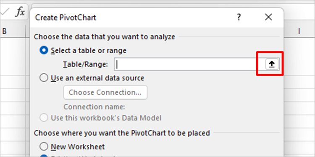Focus the Table/Range text box

[x=189, y=64]
